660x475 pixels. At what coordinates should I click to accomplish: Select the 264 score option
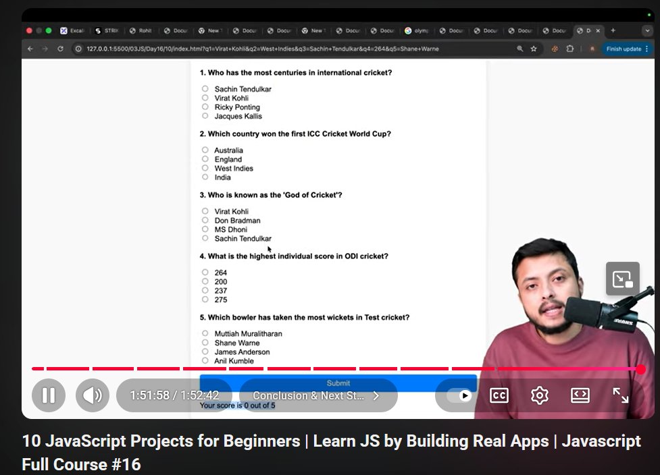(205, 272)
